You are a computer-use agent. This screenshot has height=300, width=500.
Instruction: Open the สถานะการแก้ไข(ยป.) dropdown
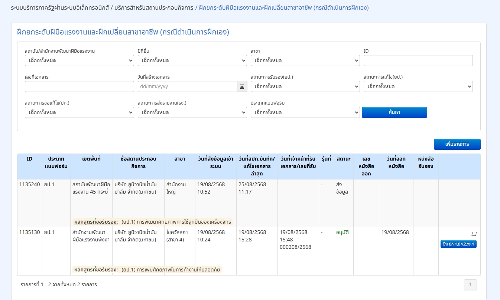pyautogui.click(x=418, y=86)
